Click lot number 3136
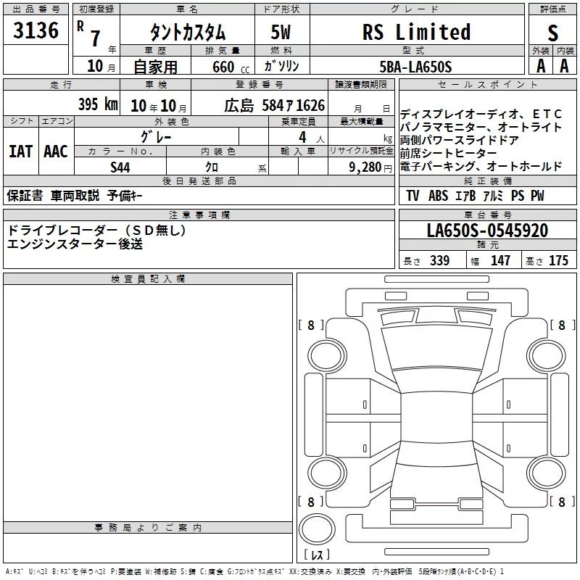This screenshot has width=580, height=580. 36,30
